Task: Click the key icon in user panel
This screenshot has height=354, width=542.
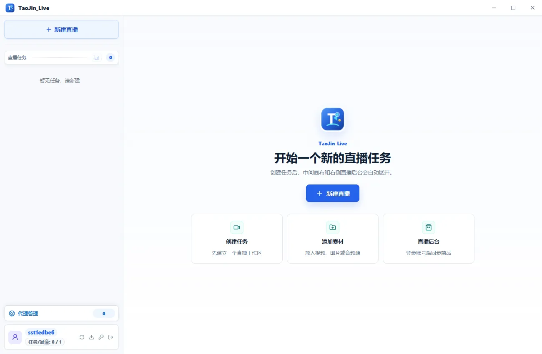Action: (x=101, y=337)
